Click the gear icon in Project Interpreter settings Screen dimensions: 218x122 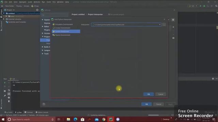point(173,20)
